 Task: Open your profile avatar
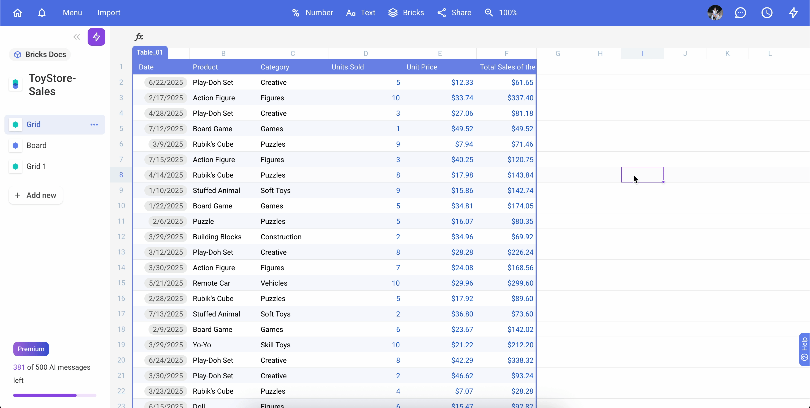click(x=715, y=13)
